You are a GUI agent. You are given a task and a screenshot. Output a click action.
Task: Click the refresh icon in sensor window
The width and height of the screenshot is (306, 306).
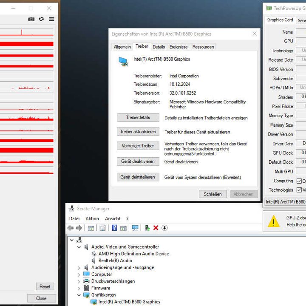(x=41, y=19)
